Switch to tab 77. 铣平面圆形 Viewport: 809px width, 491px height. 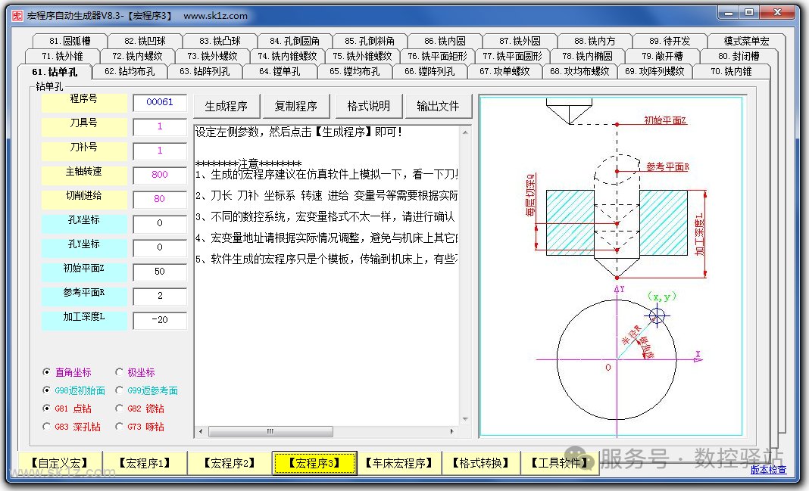512,56
